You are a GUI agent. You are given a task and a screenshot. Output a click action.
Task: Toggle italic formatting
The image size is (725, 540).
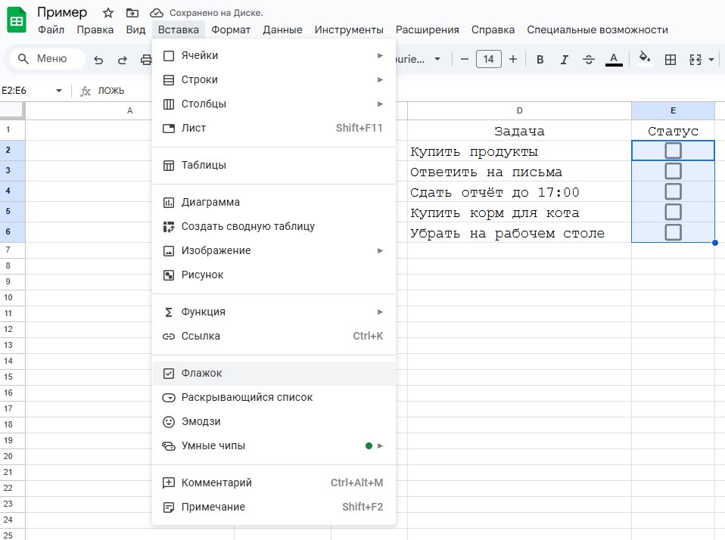click(x=564, y=59)
